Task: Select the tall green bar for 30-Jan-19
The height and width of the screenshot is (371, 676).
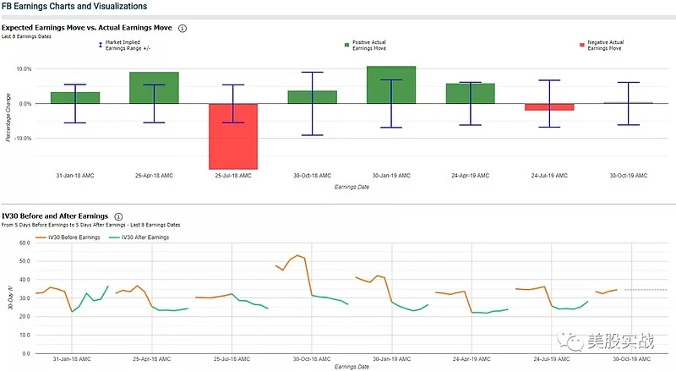Action: click(391, 85)
